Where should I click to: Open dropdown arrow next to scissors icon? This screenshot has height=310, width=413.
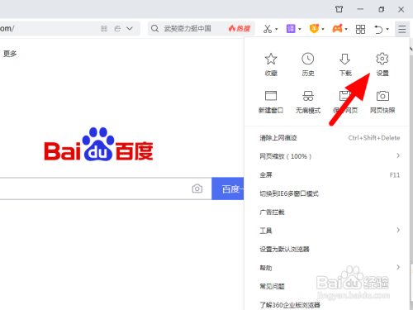[277, 29]
